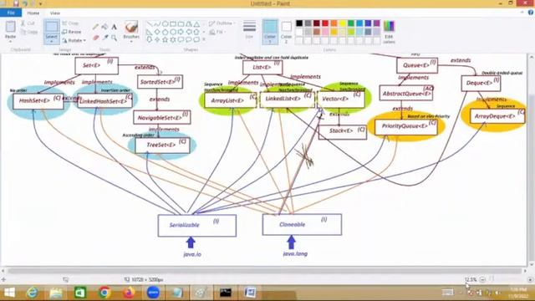This screenshot has width=535, height=301.
Task: Choose the Four-point star shape
Action: point(157,39)
